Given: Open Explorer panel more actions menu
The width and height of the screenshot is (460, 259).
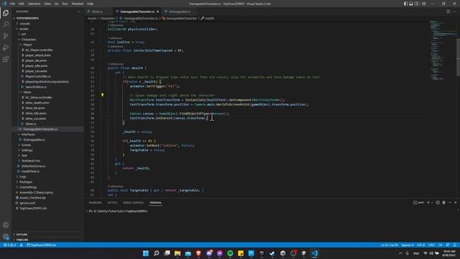Looking at the screenshot, I should pos(78,12).
